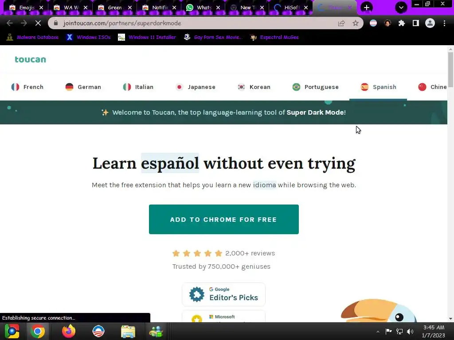Open Firefox from the taskbar
The width and height of the screenshot is (454, 340).
coord(69,331)
